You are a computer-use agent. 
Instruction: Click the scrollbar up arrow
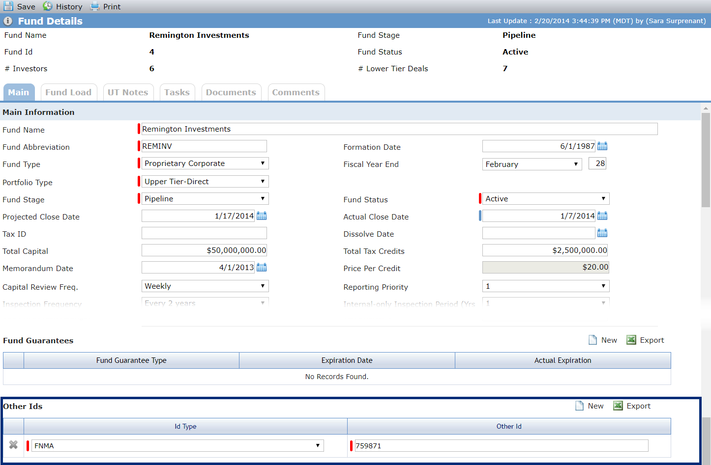pos(706,108)
